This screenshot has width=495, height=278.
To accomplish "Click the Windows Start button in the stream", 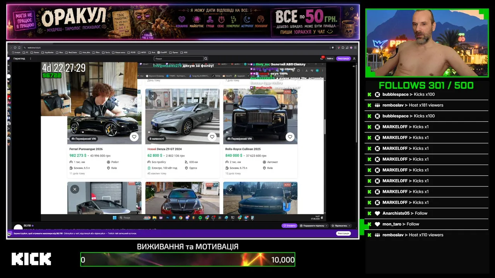I will pyautogui.click(x=114, y=218).
